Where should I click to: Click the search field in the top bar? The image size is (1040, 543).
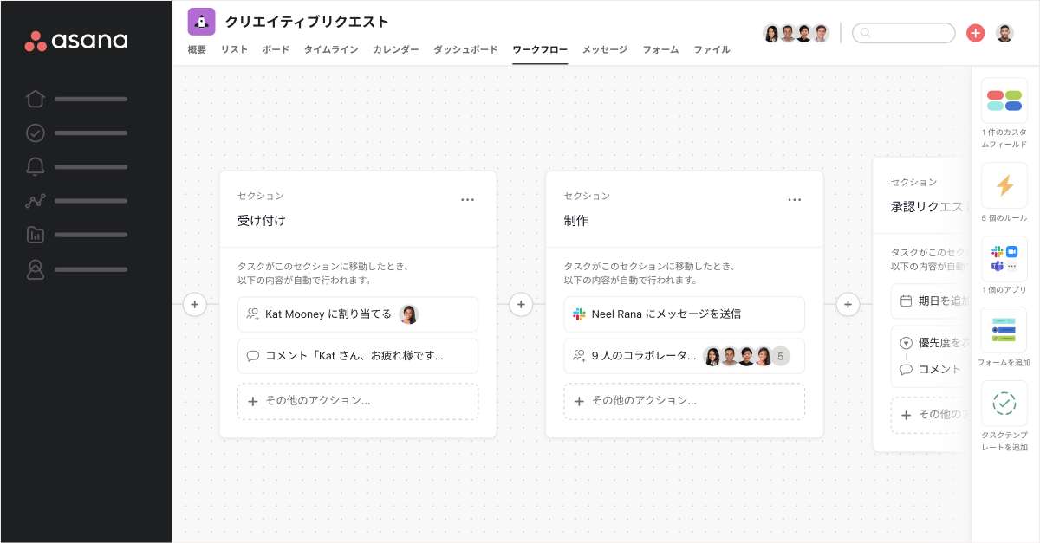coord(903,32)
